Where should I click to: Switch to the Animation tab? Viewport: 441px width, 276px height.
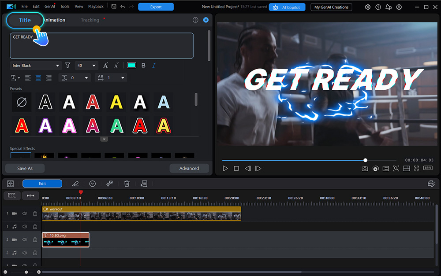tap(54, 20)
